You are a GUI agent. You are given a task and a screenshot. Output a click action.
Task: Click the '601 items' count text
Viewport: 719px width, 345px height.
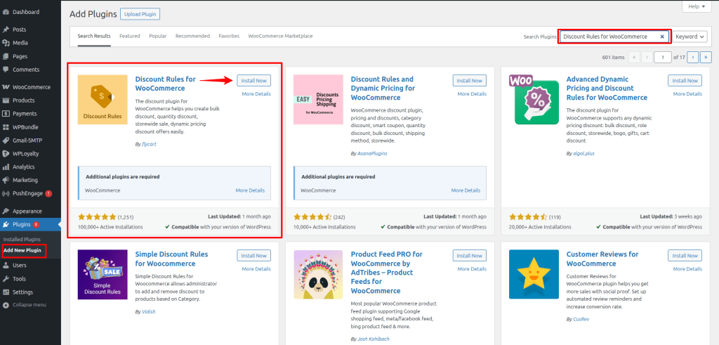[x=613, y=58]
